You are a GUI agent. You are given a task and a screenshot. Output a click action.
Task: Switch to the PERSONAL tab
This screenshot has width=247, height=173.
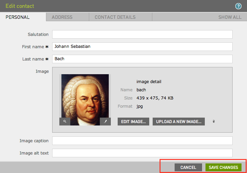(18, 17)
